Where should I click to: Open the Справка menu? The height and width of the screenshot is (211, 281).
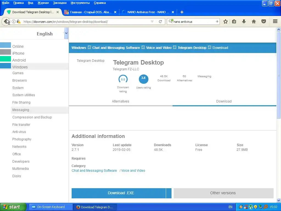pos(100,3)
